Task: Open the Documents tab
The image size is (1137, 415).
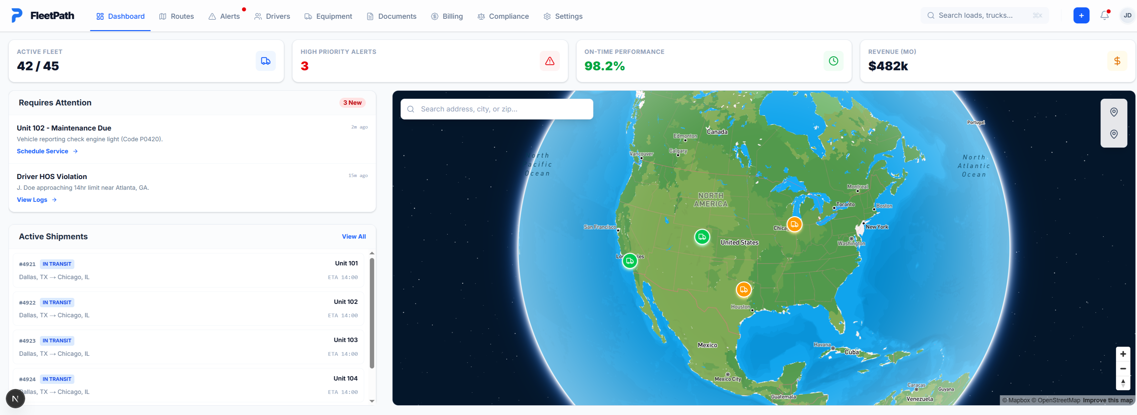Action: click(391, 16)
